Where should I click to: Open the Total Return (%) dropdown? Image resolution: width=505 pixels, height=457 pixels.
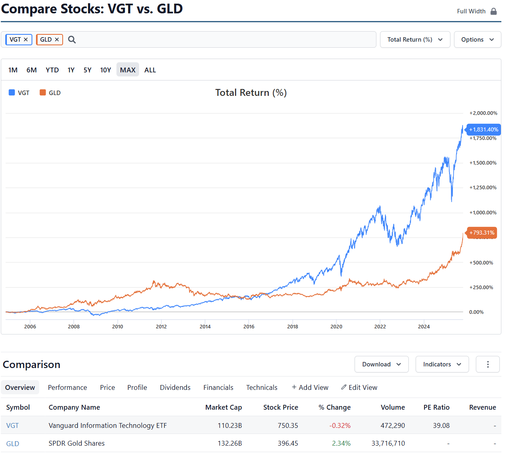click(415, 40)
